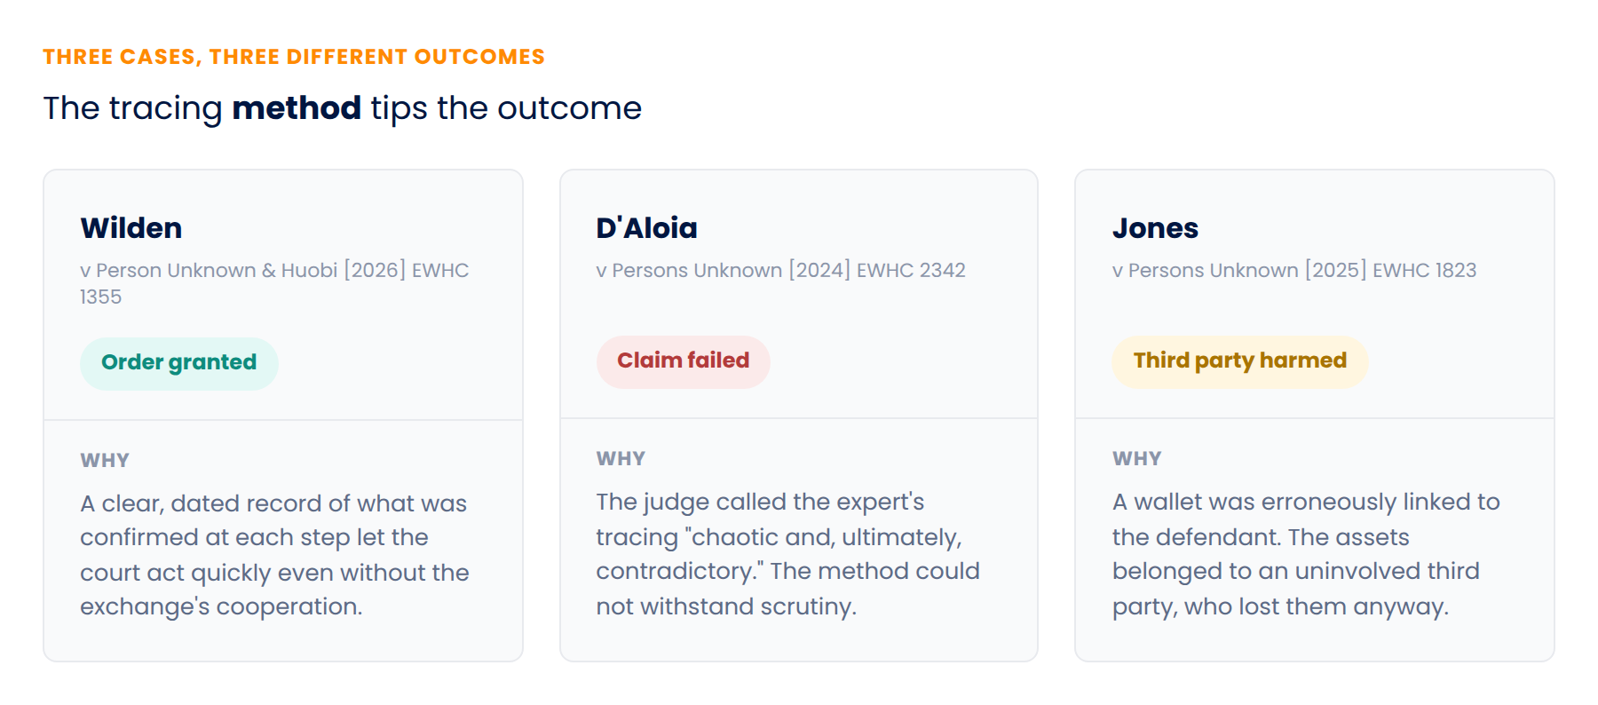Click the Wilden explanation about dated record
Screen dimensions: 1598x705
pyautogui.click(x=274, y=555)
